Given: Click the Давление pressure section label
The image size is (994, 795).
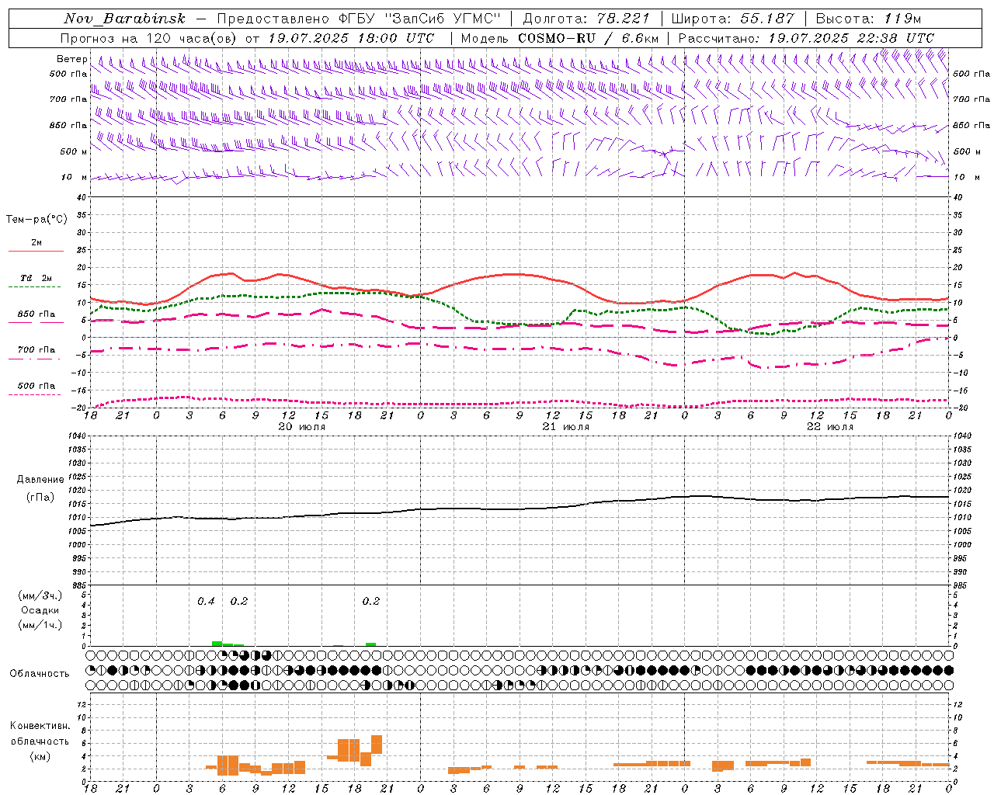Looking at the screenshot, I should point(40,480).
